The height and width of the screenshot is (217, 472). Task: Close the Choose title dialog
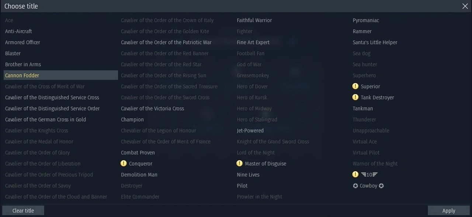(465, 6)
